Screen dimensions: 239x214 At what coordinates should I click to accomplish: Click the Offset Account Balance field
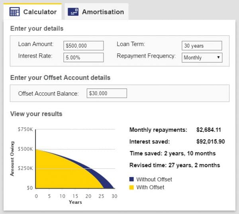[107, 93]
